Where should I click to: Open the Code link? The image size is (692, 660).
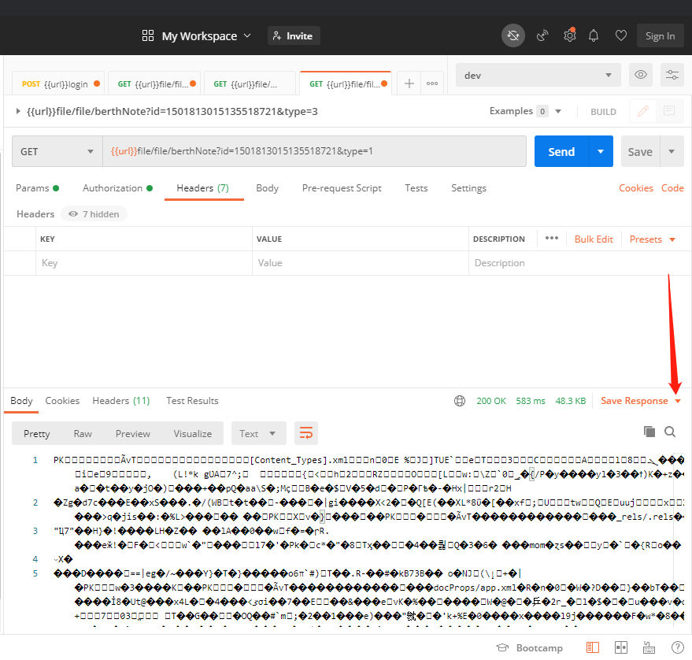672,188
